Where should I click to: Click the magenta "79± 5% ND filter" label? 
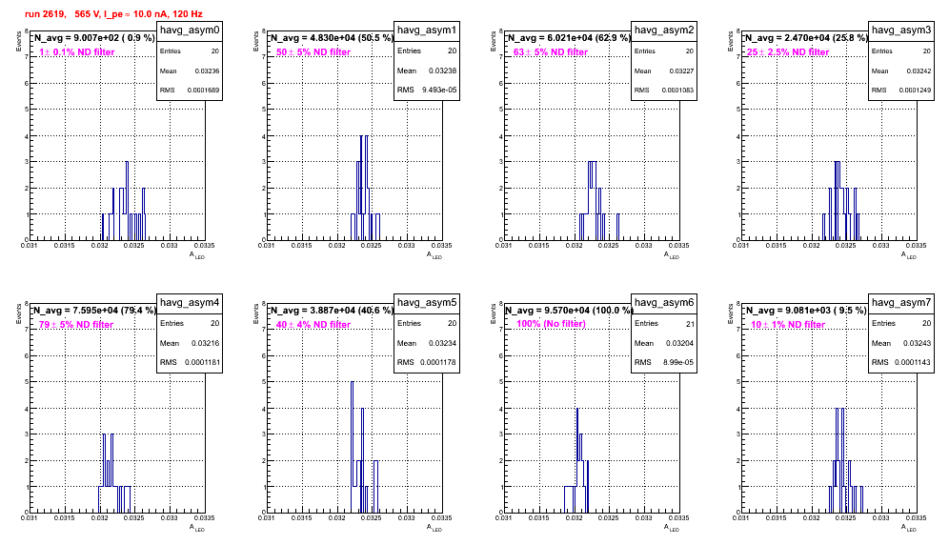76,325
